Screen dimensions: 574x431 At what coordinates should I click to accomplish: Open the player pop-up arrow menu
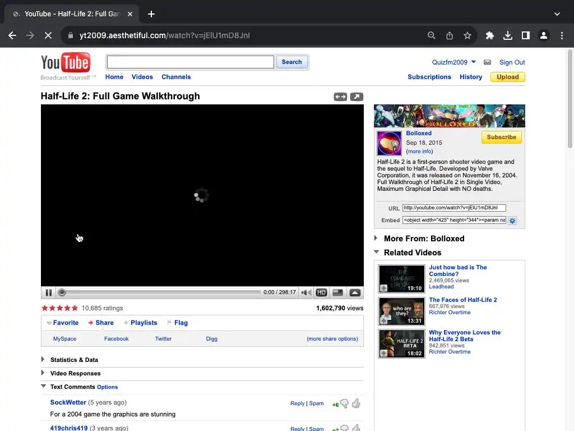click(355, 292)
